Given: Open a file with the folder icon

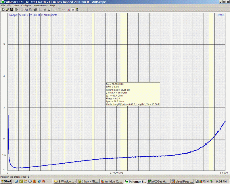Looking at the screenshot, I should pos(7,10).
